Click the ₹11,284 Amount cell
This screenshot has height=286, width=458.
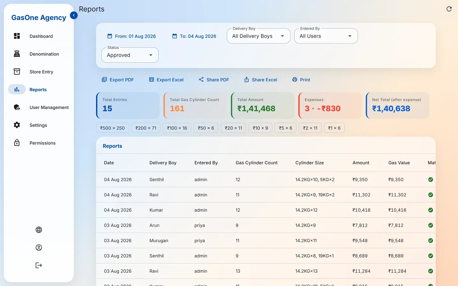361,271
